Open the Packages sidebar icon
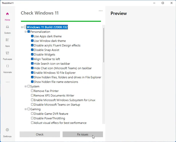The width and height of the screenshot is (176, 142). 7,53
